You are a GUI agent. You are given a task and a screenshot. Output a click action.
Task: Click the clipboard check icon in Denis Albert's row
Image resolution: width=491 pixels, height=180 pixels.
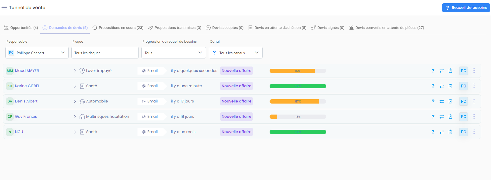pyautogui.click(x=450, y=101)
